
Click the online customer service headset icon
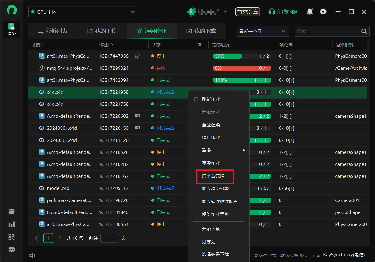click(x=272, y=12)
